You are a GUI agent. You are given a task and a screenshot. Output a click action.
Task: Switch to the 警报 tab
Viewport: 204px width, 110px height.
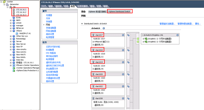[92, 6]
